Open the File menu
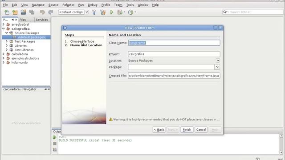The image size is (285, 160). tap(5, 5)
